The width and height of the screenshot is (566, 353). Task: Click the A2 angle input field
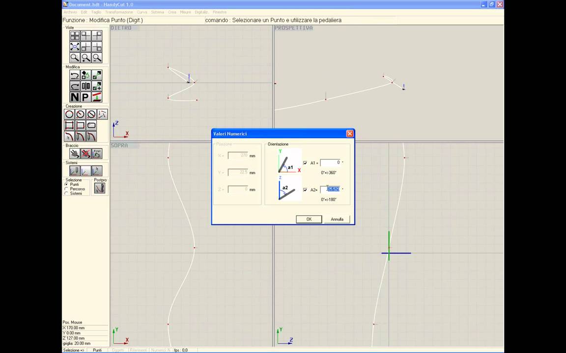pos(330,189)
